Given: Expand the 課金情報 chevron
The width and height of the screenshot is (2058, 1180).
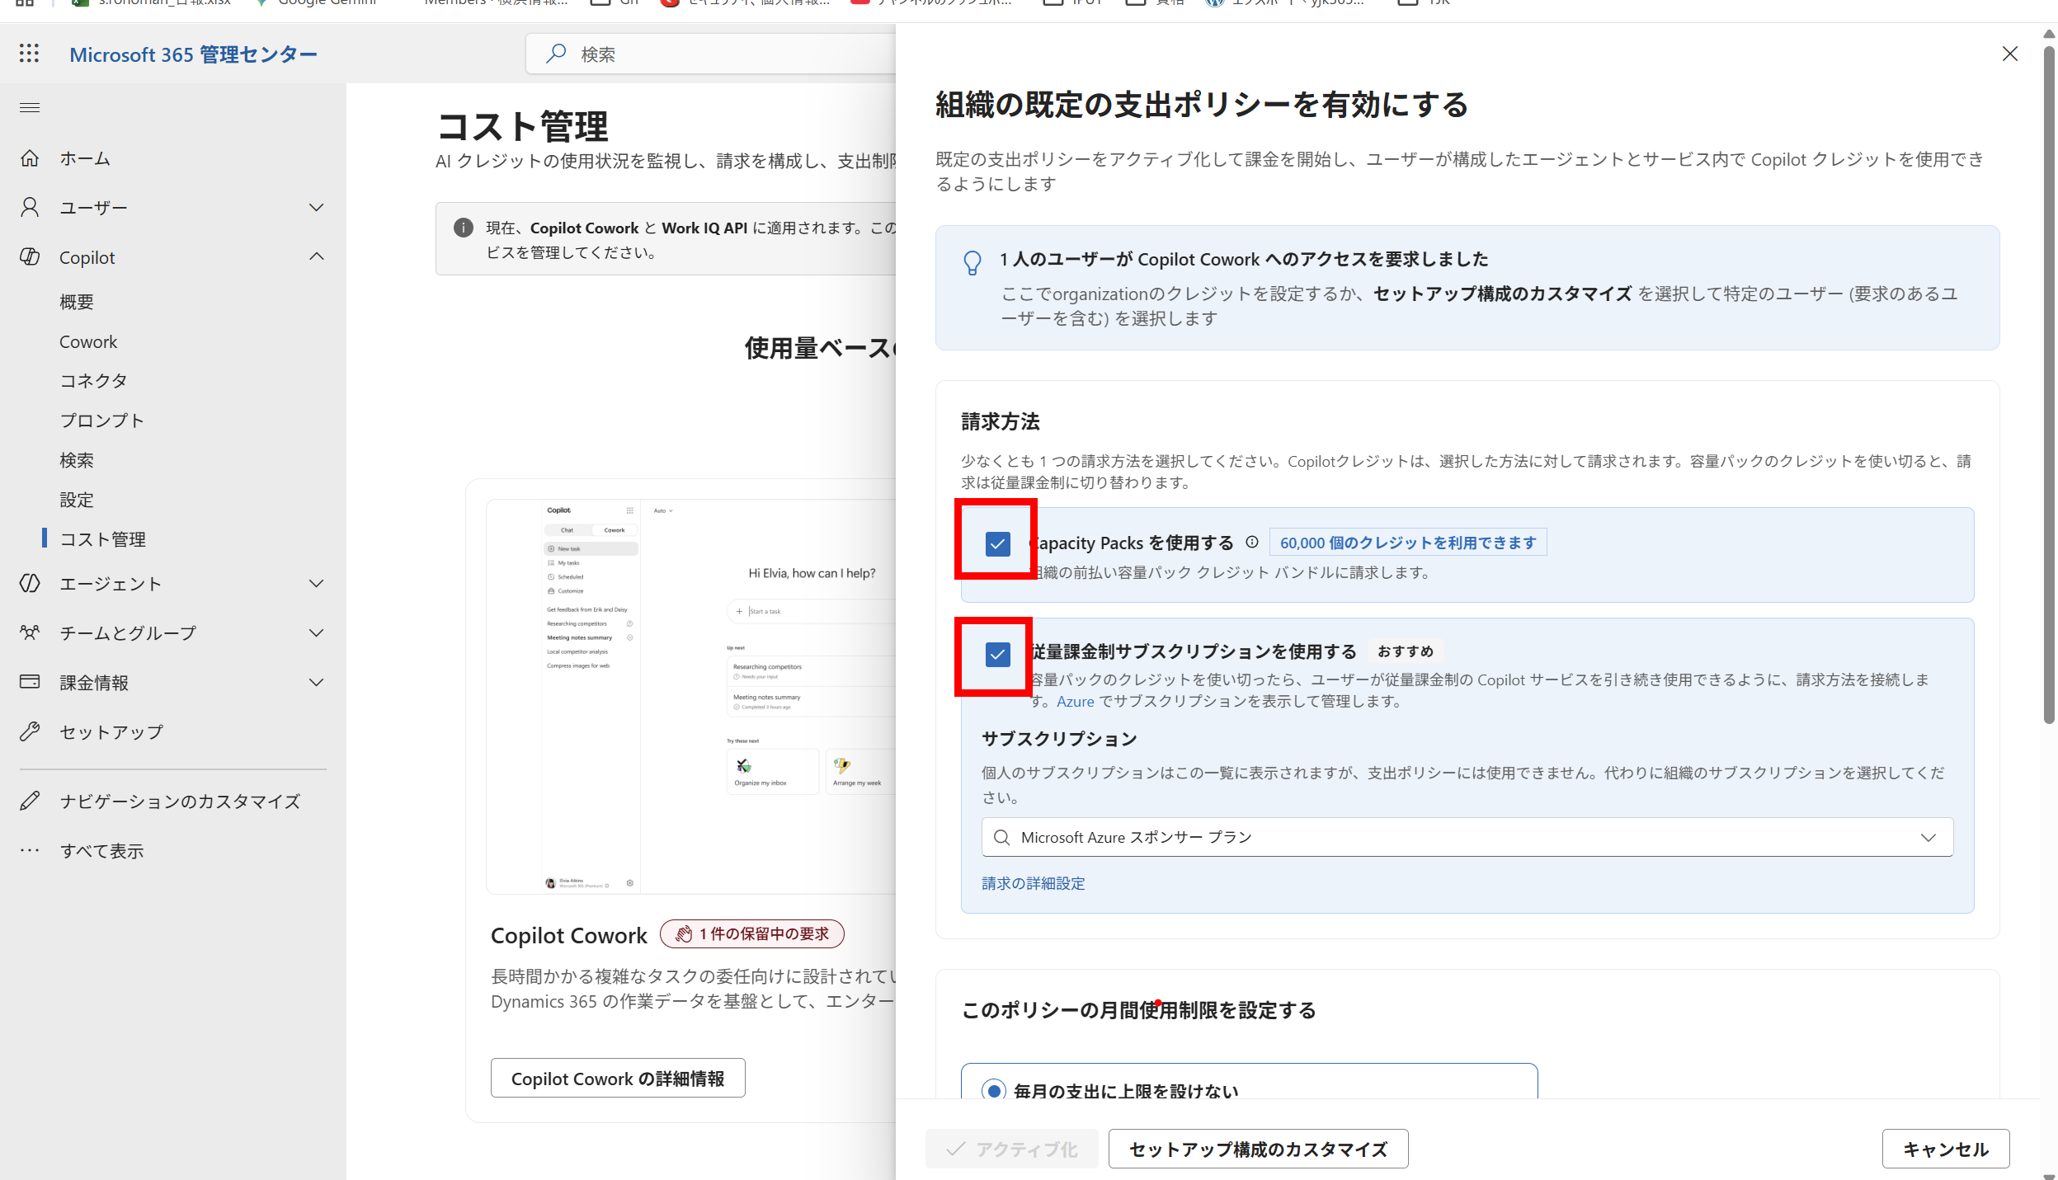Looking at the screenshot, I should coord(316,682).
